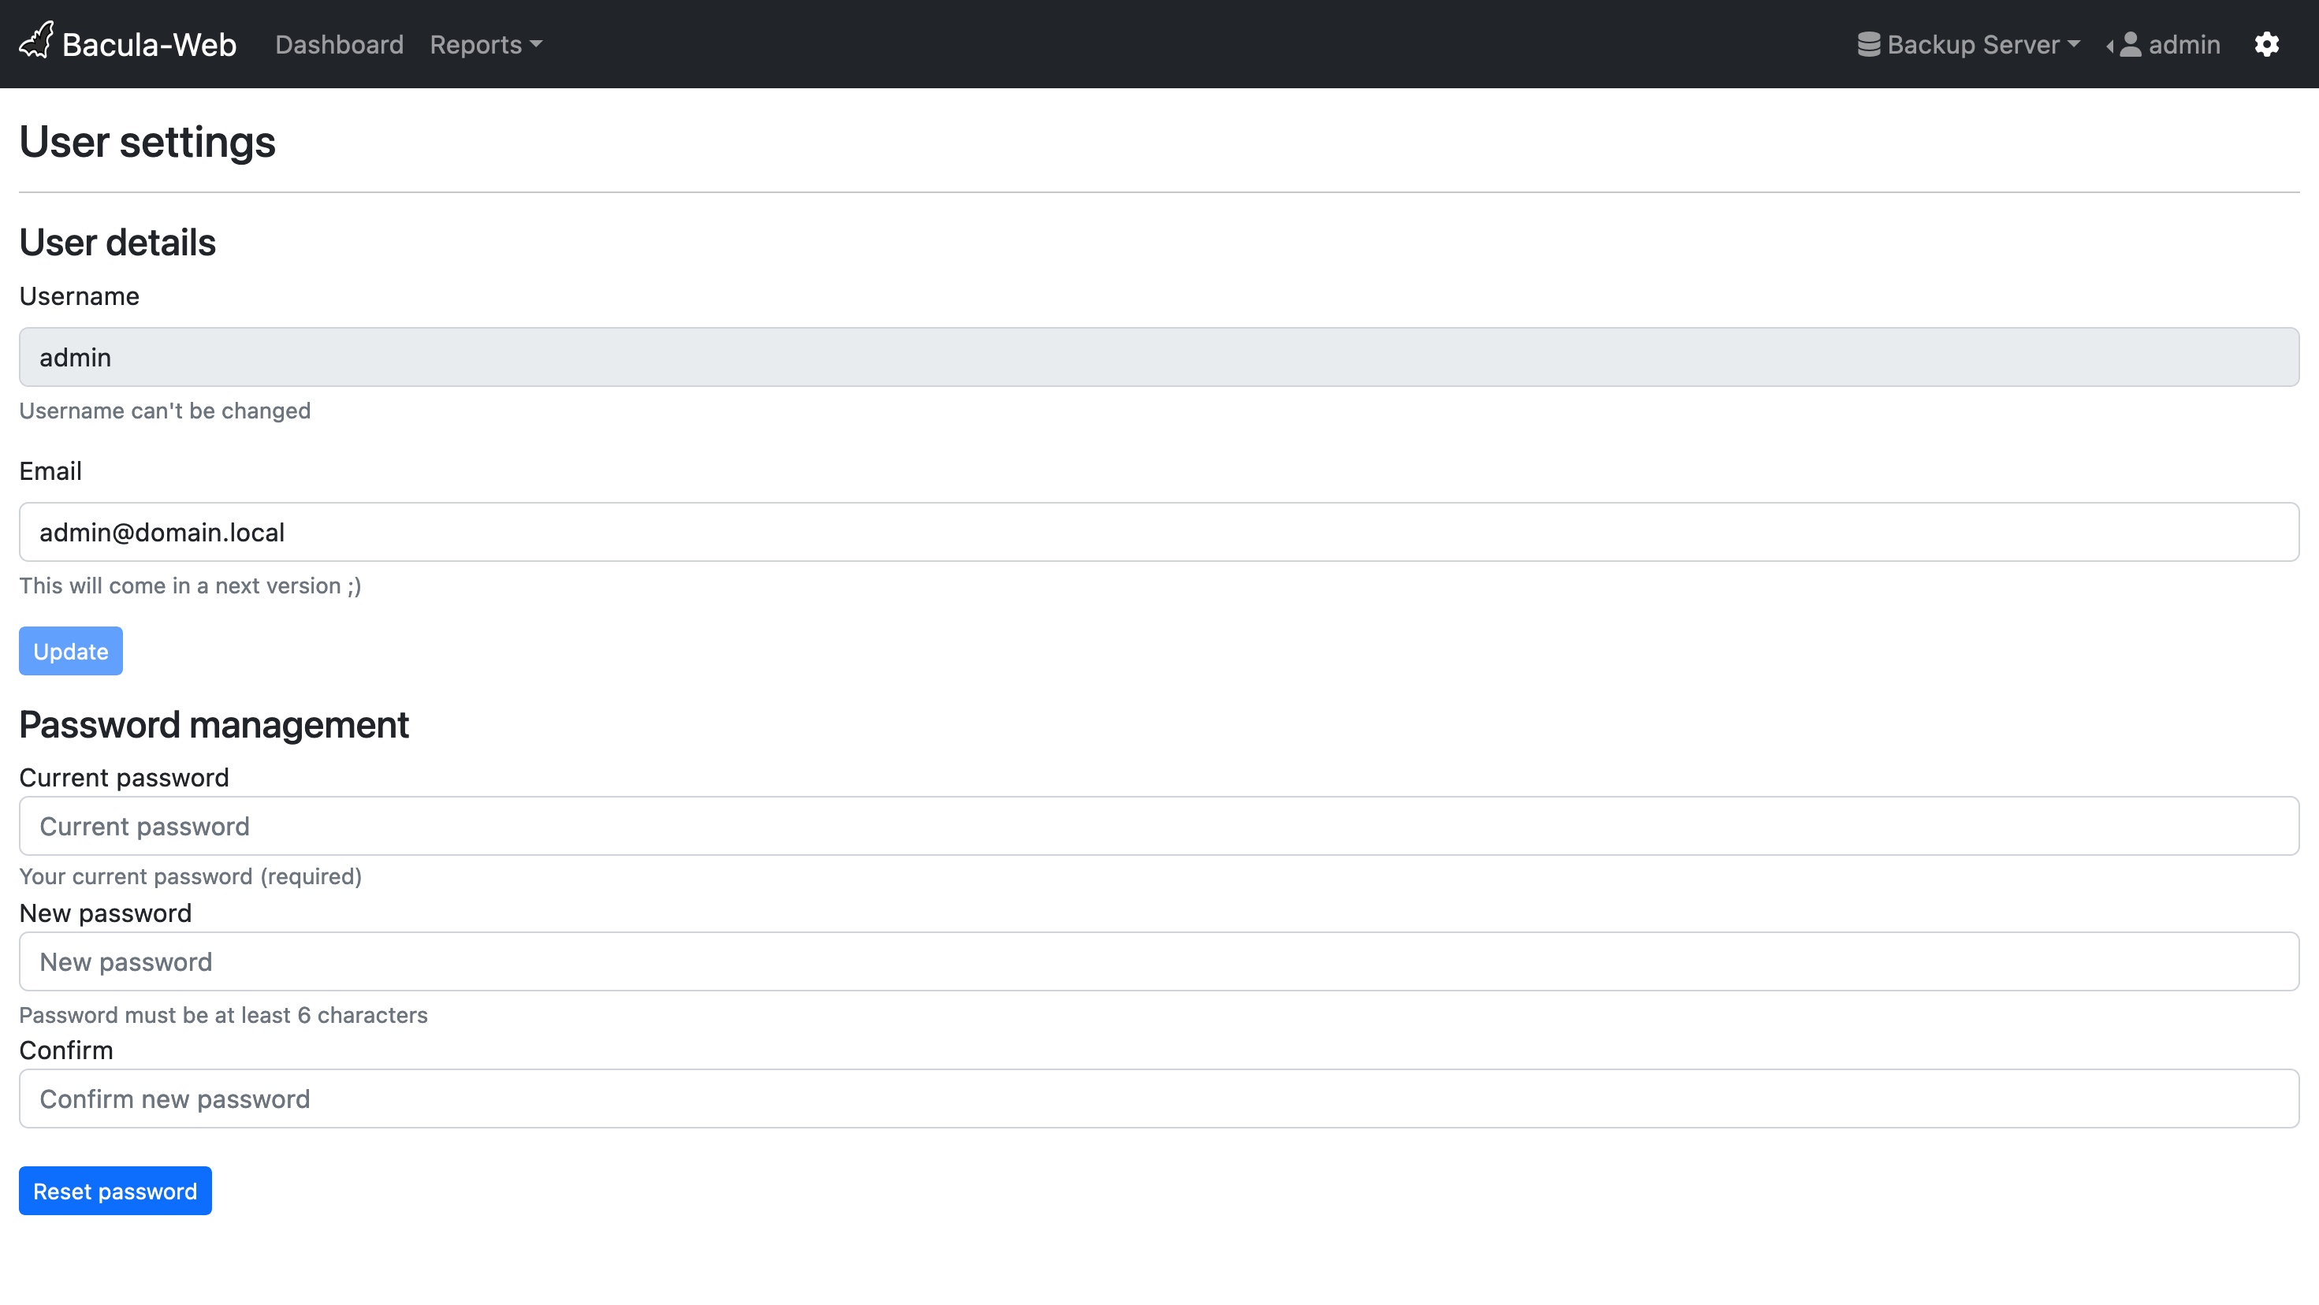
Task: Click the 'Username' field label
Action: pos(80,296)
